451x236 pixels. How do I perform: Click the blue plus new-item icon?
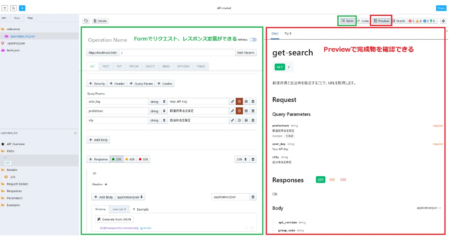pyautogui.click(x=22, y=8)
